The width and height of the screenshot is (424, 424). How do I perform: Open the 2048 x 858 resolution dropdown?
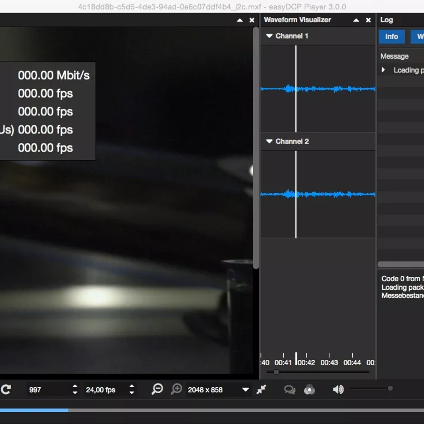pyautogui.click(x=245, y=390)
